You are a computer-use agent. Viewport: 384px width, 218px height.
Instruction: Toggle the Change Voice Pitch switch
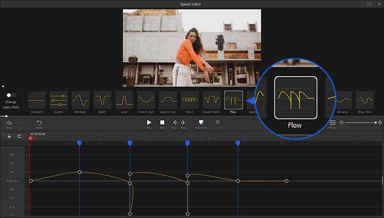pyautogui.click(x=10, y=95)
